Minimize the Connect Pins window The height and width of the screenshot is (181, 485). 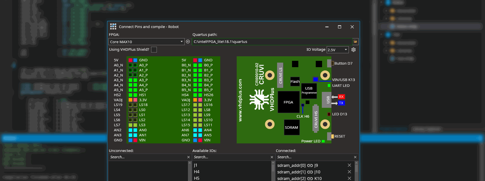click(x=327, y=27)
